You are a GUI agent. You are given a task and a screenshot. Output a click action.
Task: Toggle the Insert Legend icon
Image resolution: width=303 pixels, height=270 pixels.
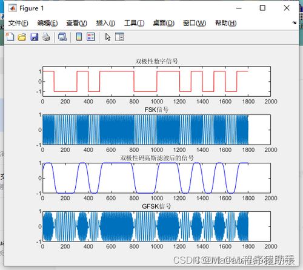pos(91,37)
